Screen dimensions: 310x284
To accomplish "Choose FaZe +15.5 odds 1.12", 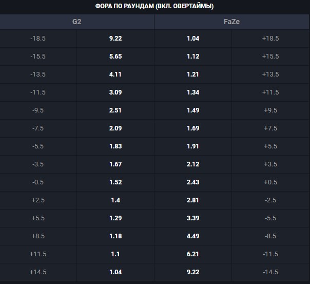I will coord(193,56).
